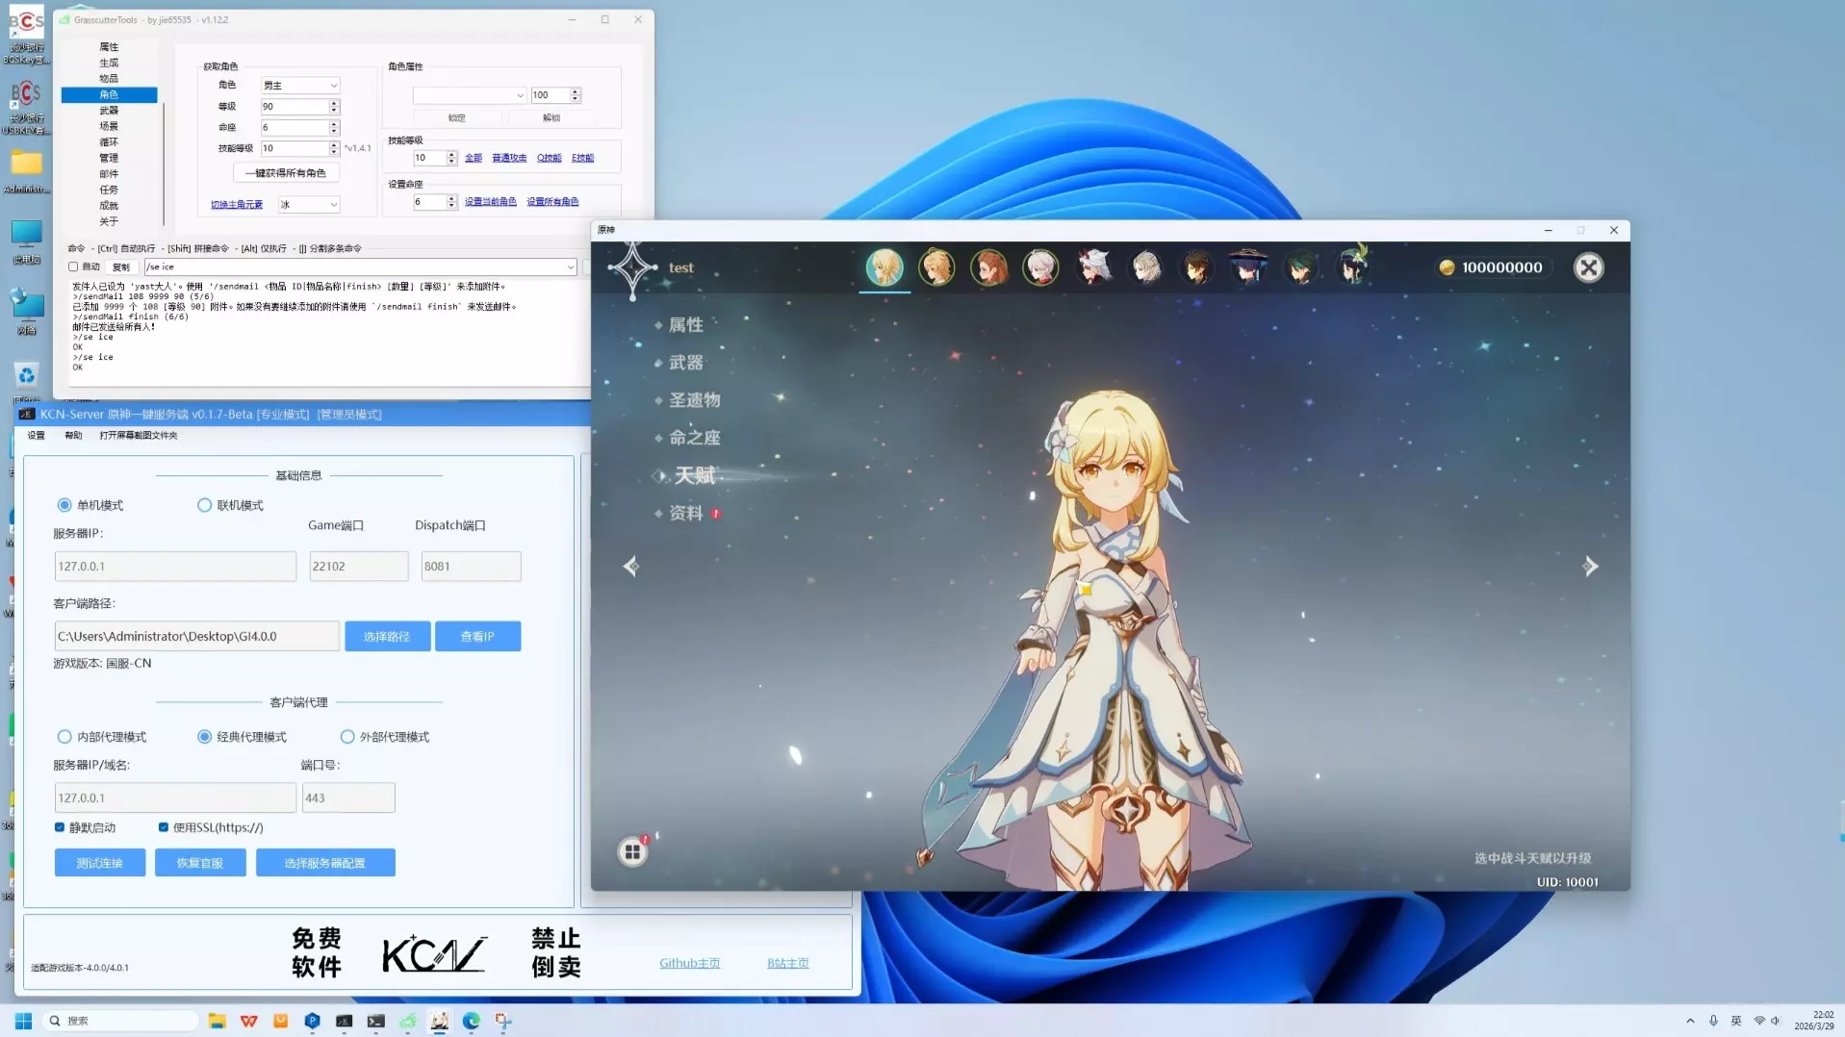Close the character screen with round X
Image resolution: width=1845 pixels, height=1037 pixels.
coord(1588,267)
